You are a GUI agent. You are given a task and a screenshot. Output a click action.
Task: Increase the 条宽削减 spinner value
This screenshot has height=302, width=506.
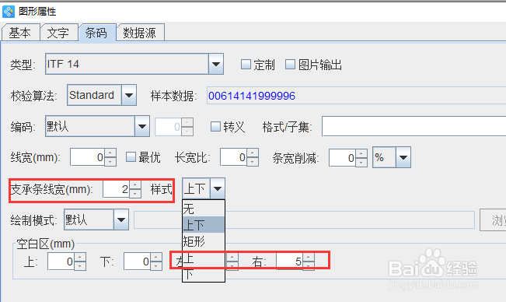[x=361, y=153]
